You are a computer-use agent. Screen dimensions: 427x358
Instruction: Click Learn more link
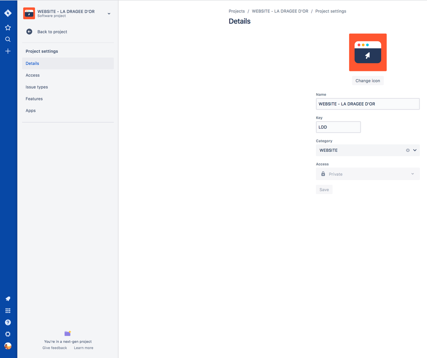83,348
